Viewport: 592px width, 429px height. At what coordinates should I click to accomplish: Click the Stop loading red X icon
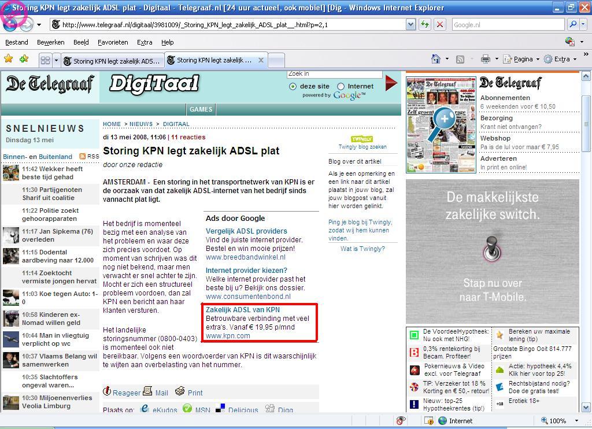click(440, 25)
